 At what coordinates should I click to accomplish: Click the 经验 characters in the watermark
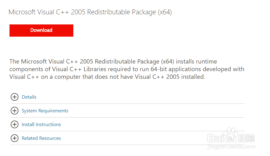tap(246, 138)
